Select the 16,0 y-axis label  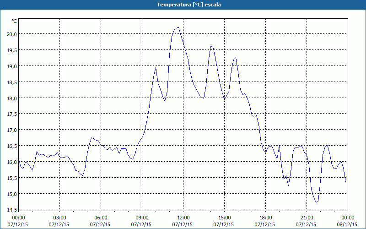(x=12, y=162)
